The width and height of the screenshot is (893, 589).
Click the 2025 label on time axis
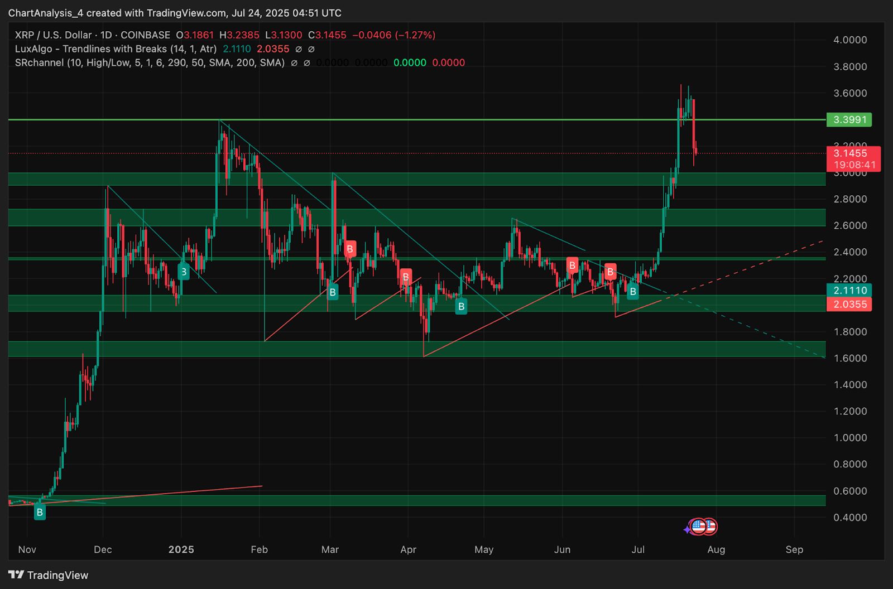(x=181, y=550)
